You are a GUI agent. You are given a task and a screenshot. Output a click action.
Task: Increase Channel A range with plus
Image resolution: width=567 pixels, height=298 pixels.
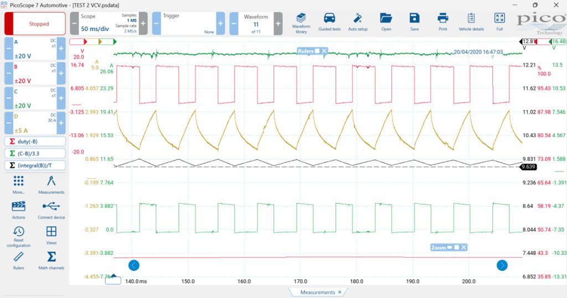(61, 48)
